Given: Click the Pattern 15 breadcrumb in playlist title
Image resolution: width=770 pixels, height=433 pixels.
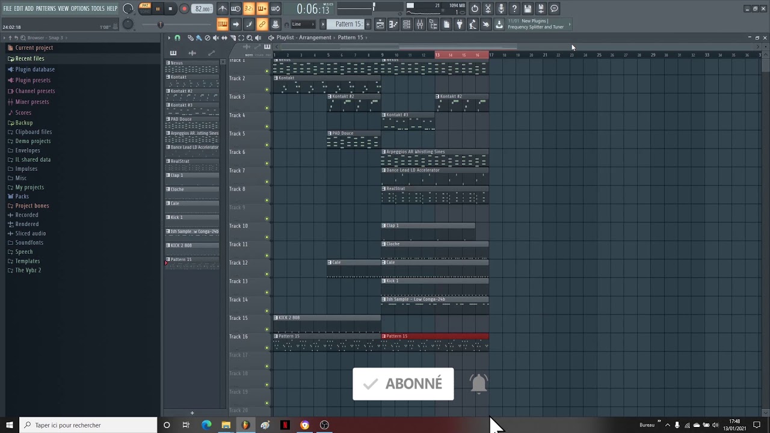Looking at the screenshot, I should pos(351,37).
